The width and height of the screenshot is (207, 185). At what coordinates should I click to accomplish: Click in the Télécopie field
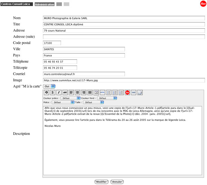tap(60, 68)
